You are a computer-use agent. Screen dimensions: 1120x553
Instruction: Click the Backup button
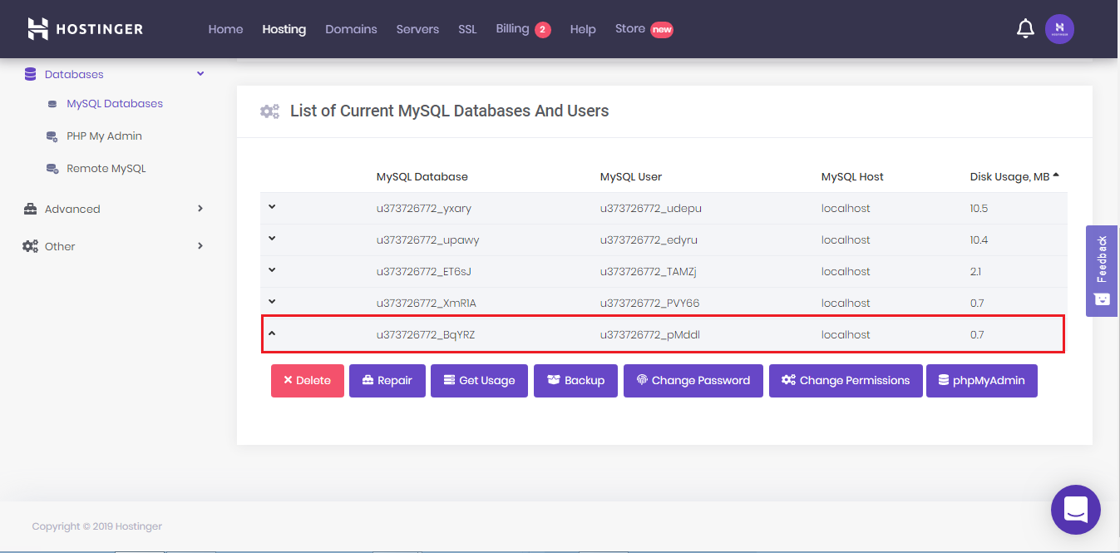click(x=575, y=381)
